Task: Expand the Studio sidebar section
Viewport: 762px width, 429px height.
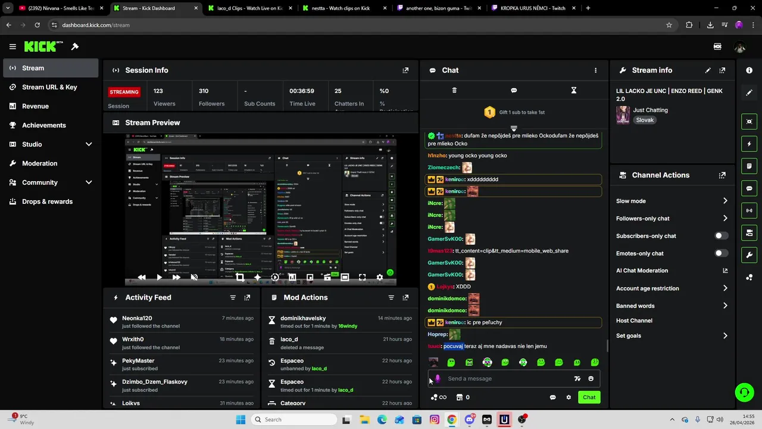Action: click(x=89, y=144)
